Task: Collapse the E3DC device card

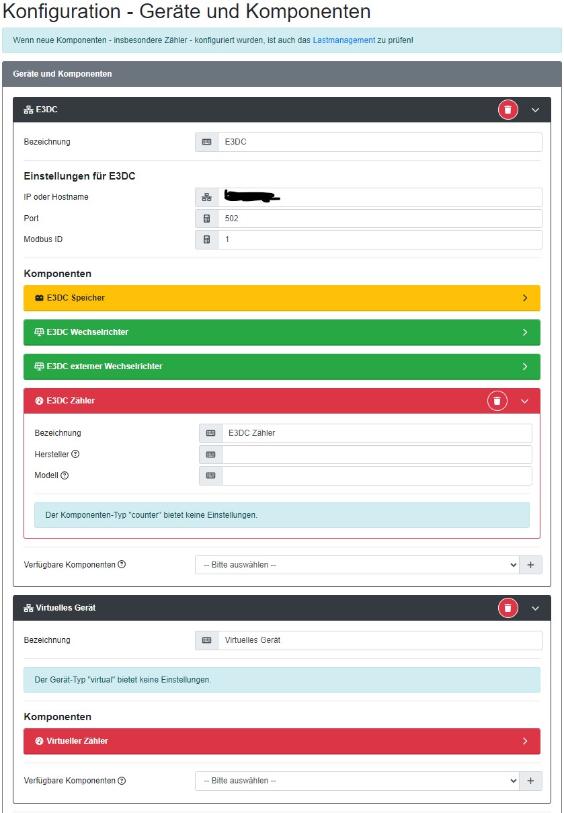Action: tap(536, 110)
